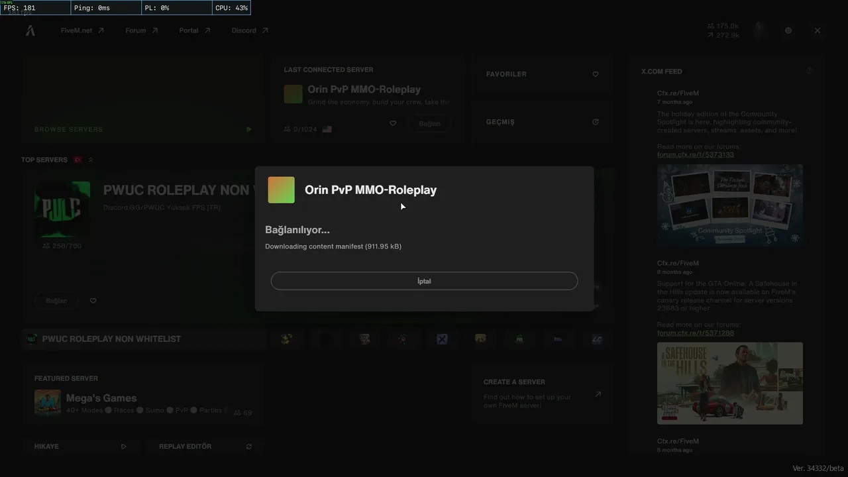Click Bağlan on the PWUC Roleplay card
The height and width of the screenshot is (477, 848).
[x=56, y=301]
